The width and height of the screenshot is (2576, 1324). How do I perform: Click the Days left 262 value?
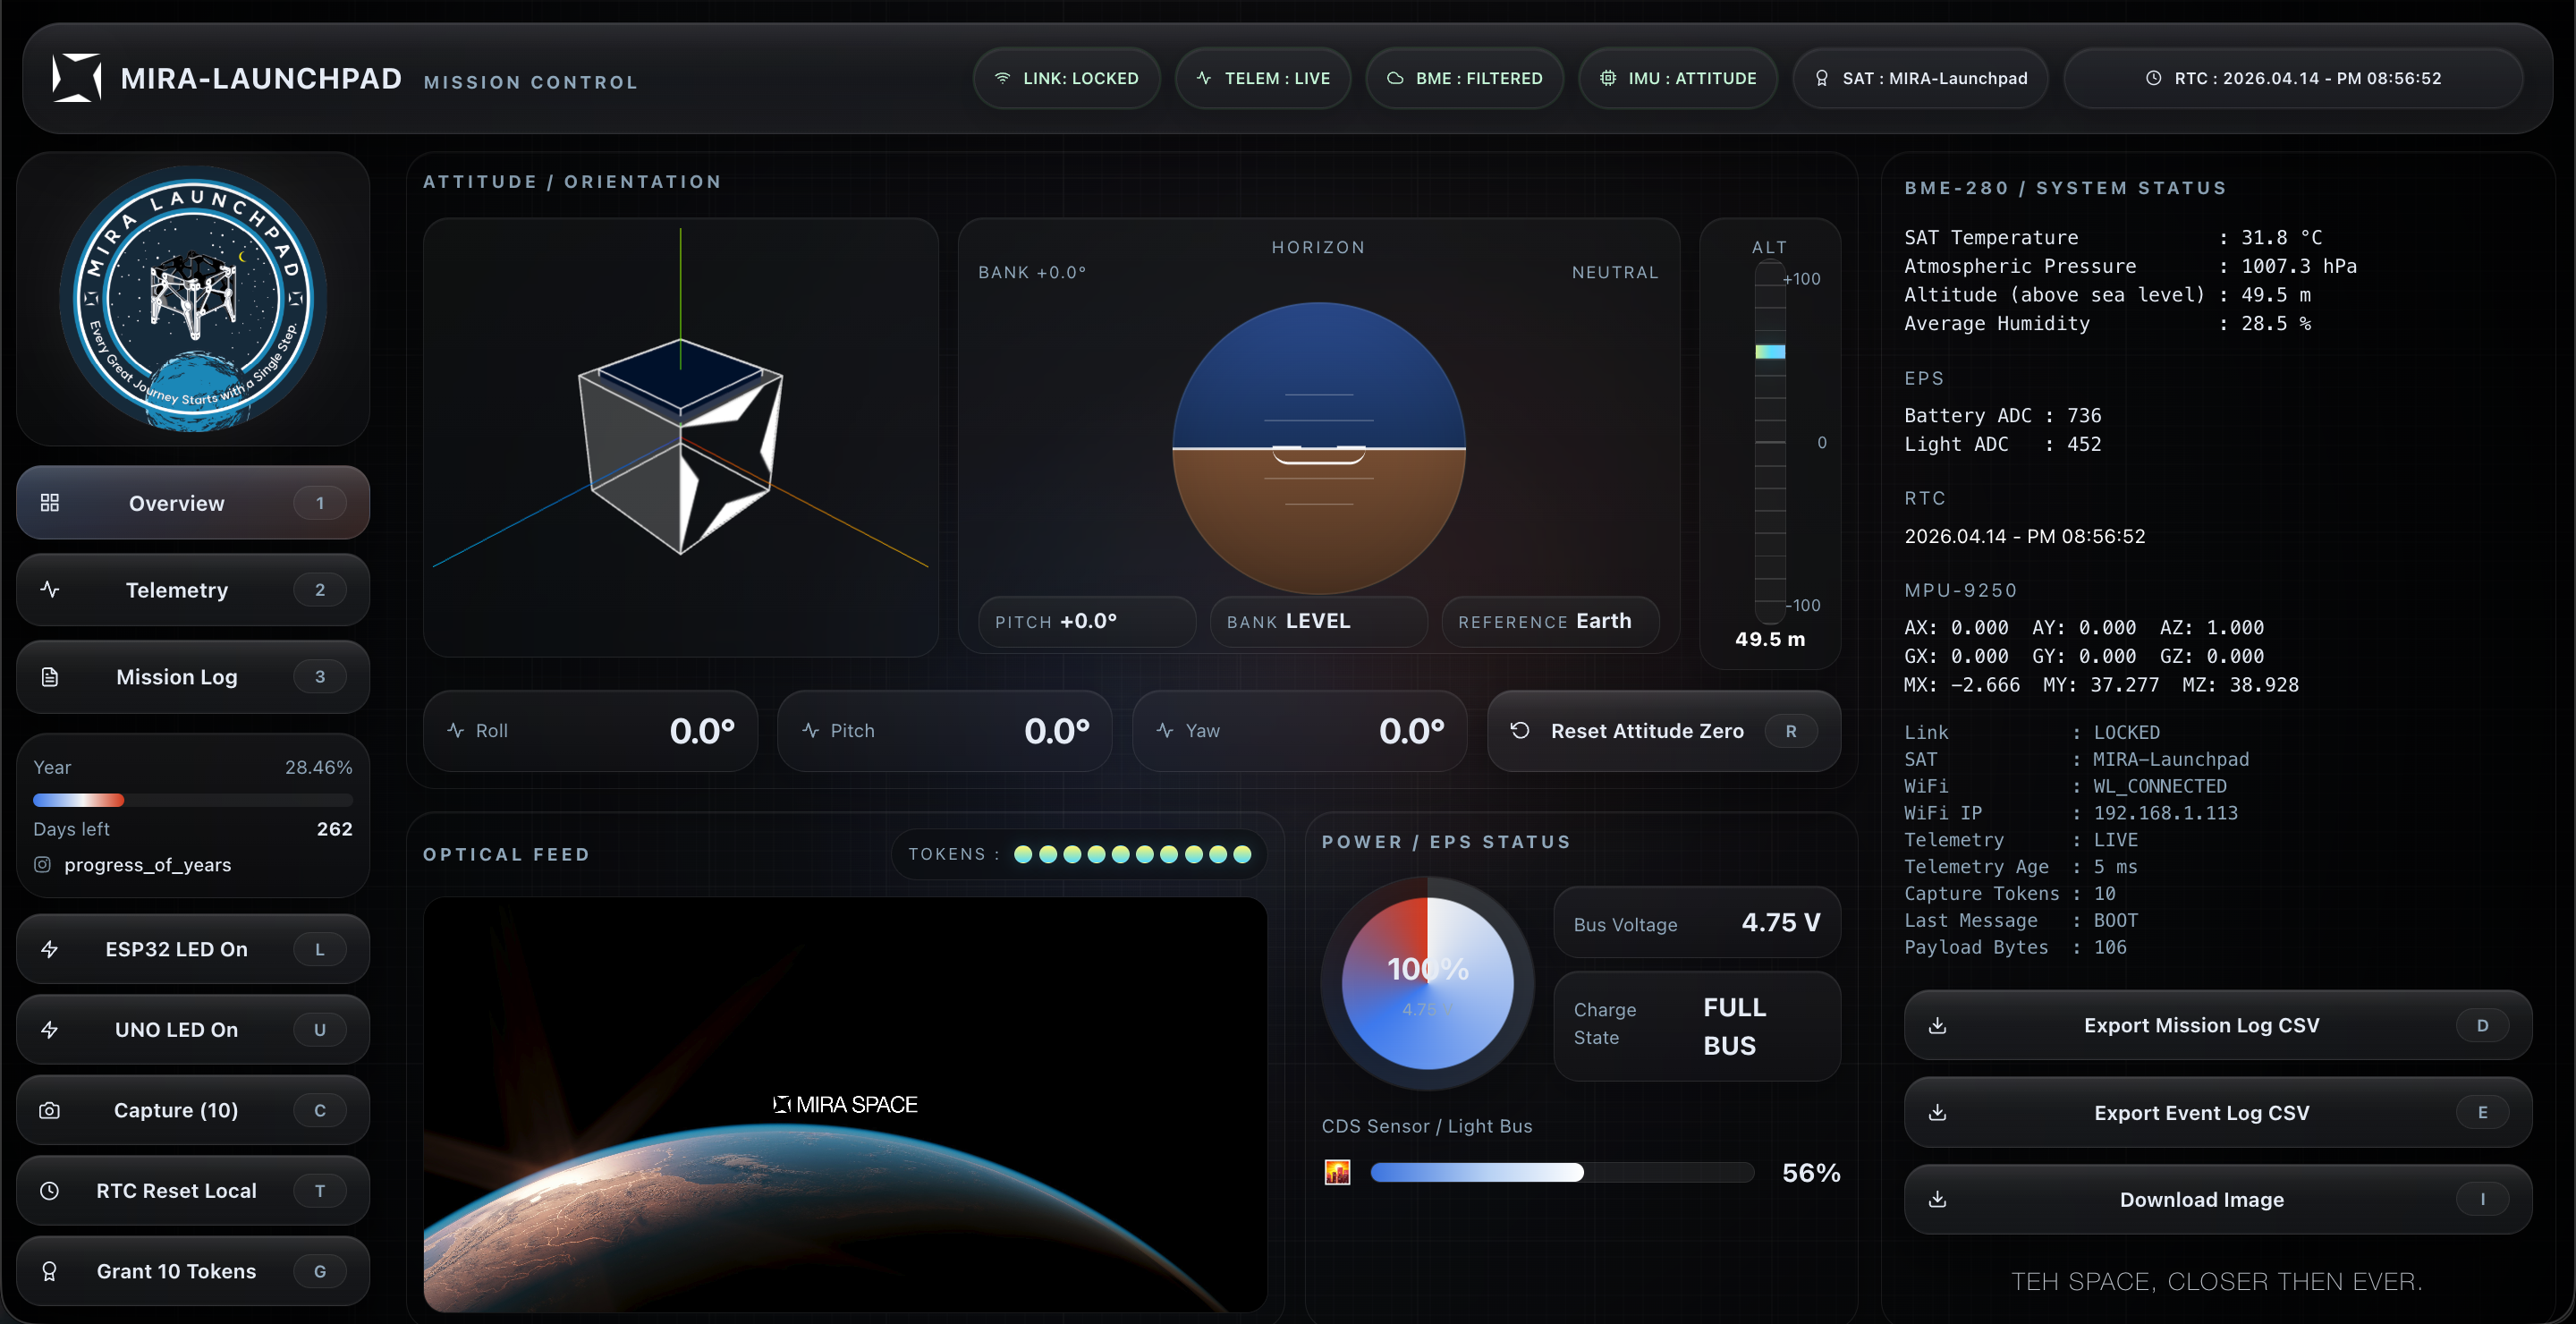pos(334,829)
